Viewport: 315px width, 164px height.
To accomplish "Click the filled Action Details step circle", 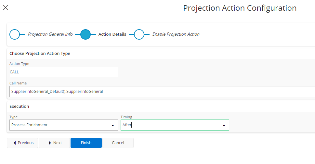I will (x=85, y=34).
